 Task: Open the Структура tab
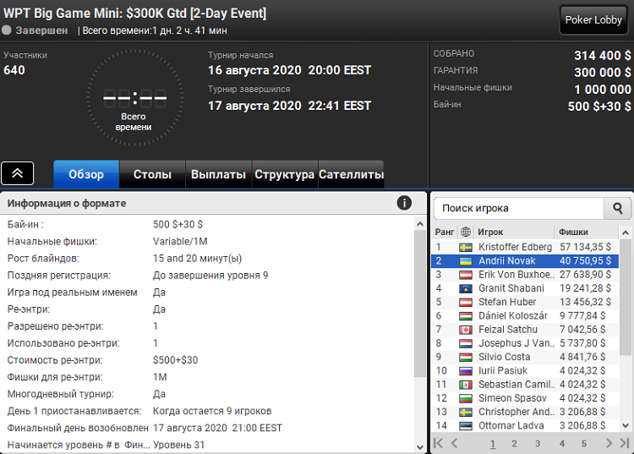click(285, 174)
